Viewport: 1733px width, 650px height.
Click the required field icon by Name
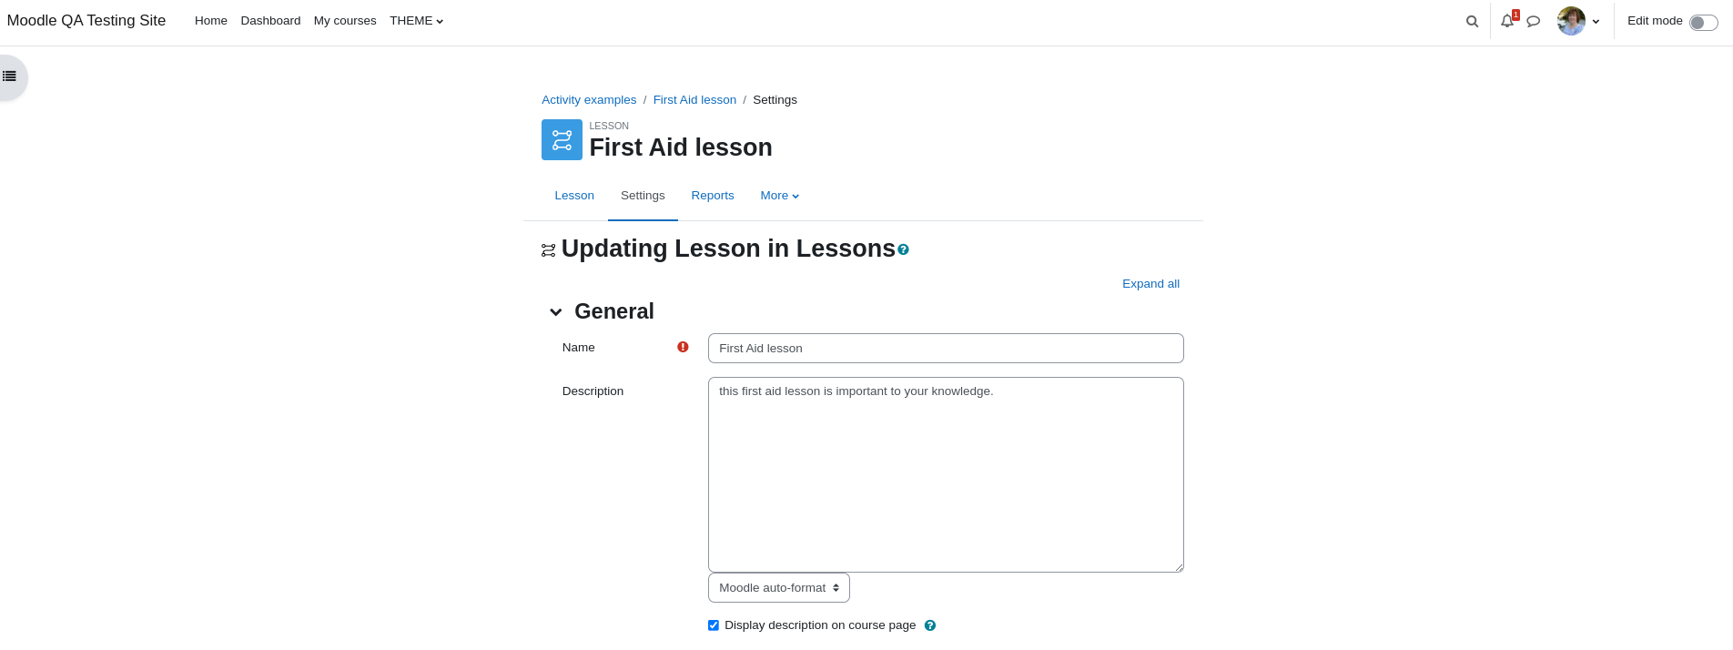click(683, 347)
